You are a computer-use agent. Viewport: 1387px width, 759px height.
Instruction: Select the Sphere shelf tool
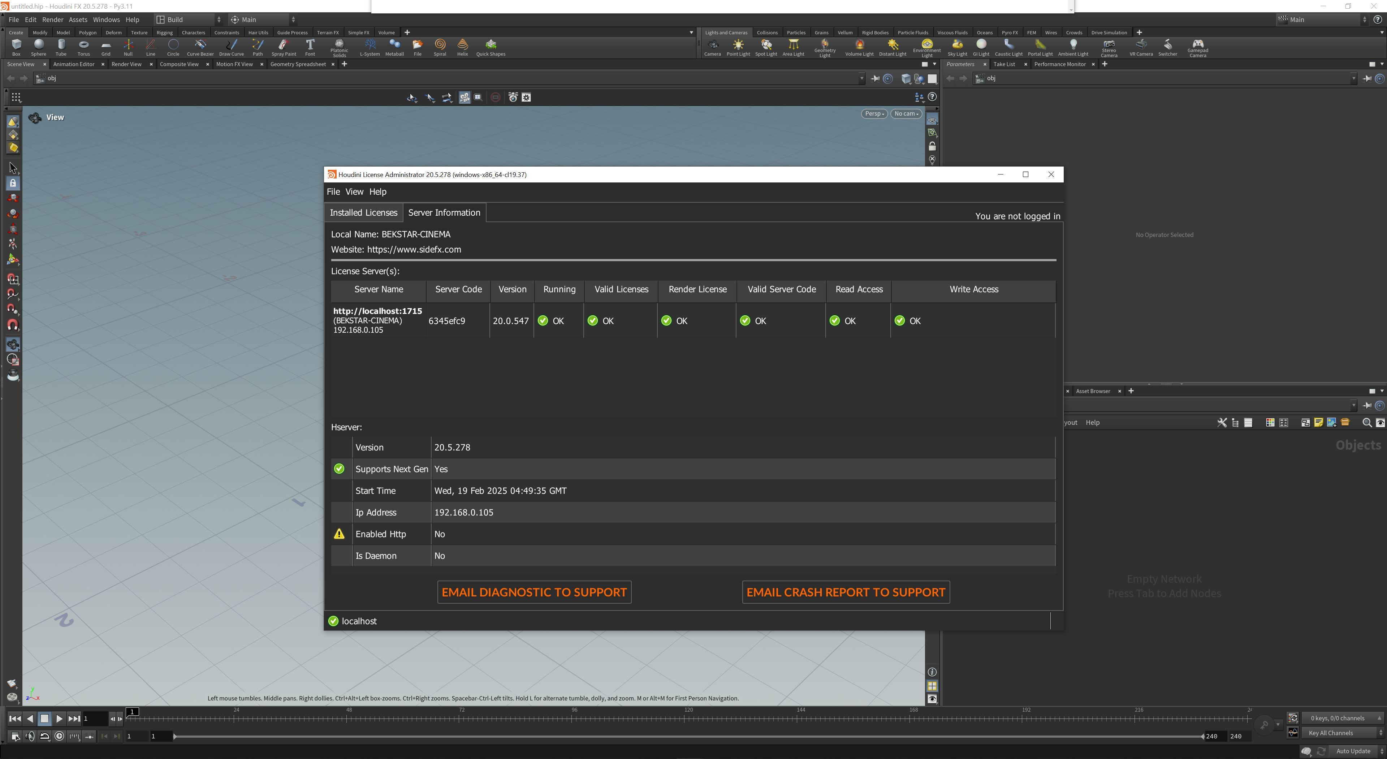[x=38, y=47]
